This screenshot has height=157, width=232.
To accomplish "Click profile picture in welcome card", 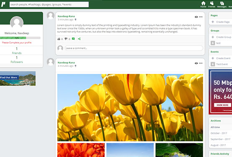I will 17,23.
